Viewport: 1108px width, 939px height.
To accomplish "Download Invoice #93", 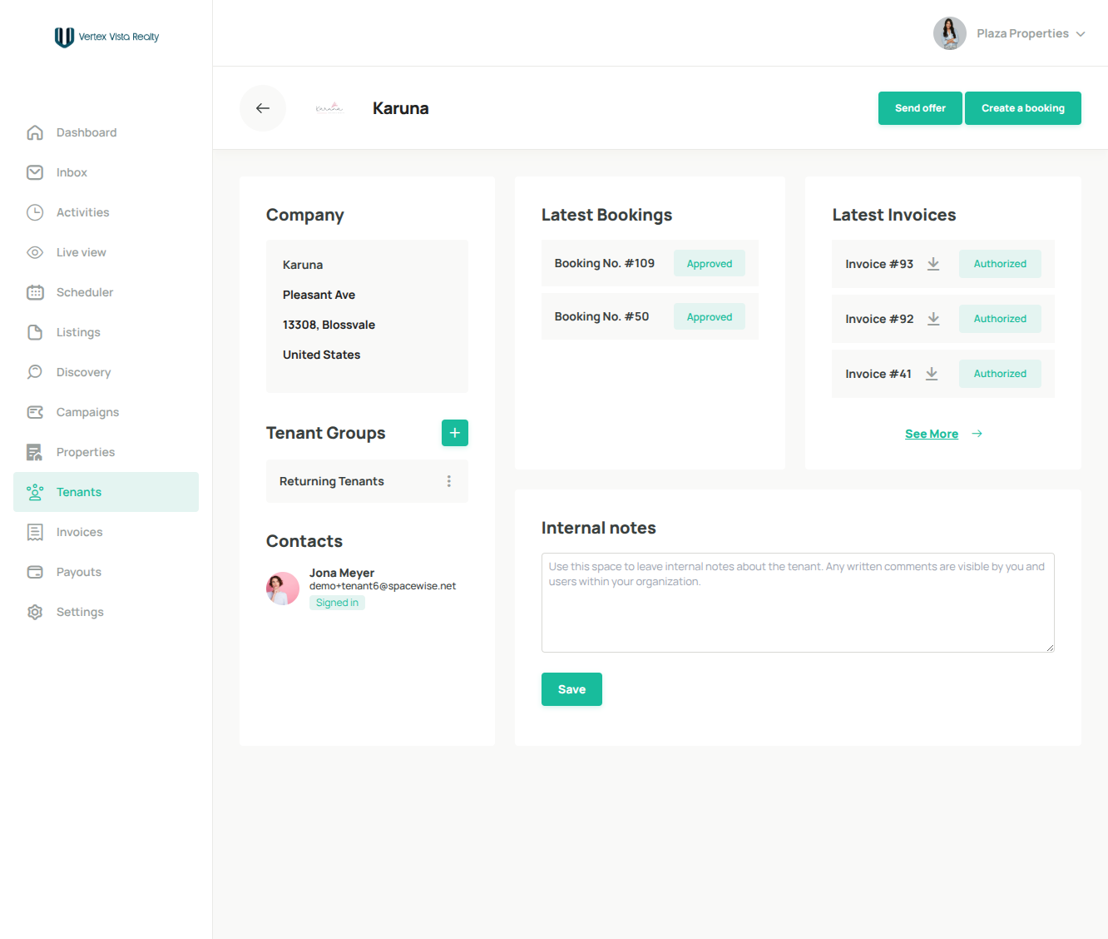I will pos(933,264).
